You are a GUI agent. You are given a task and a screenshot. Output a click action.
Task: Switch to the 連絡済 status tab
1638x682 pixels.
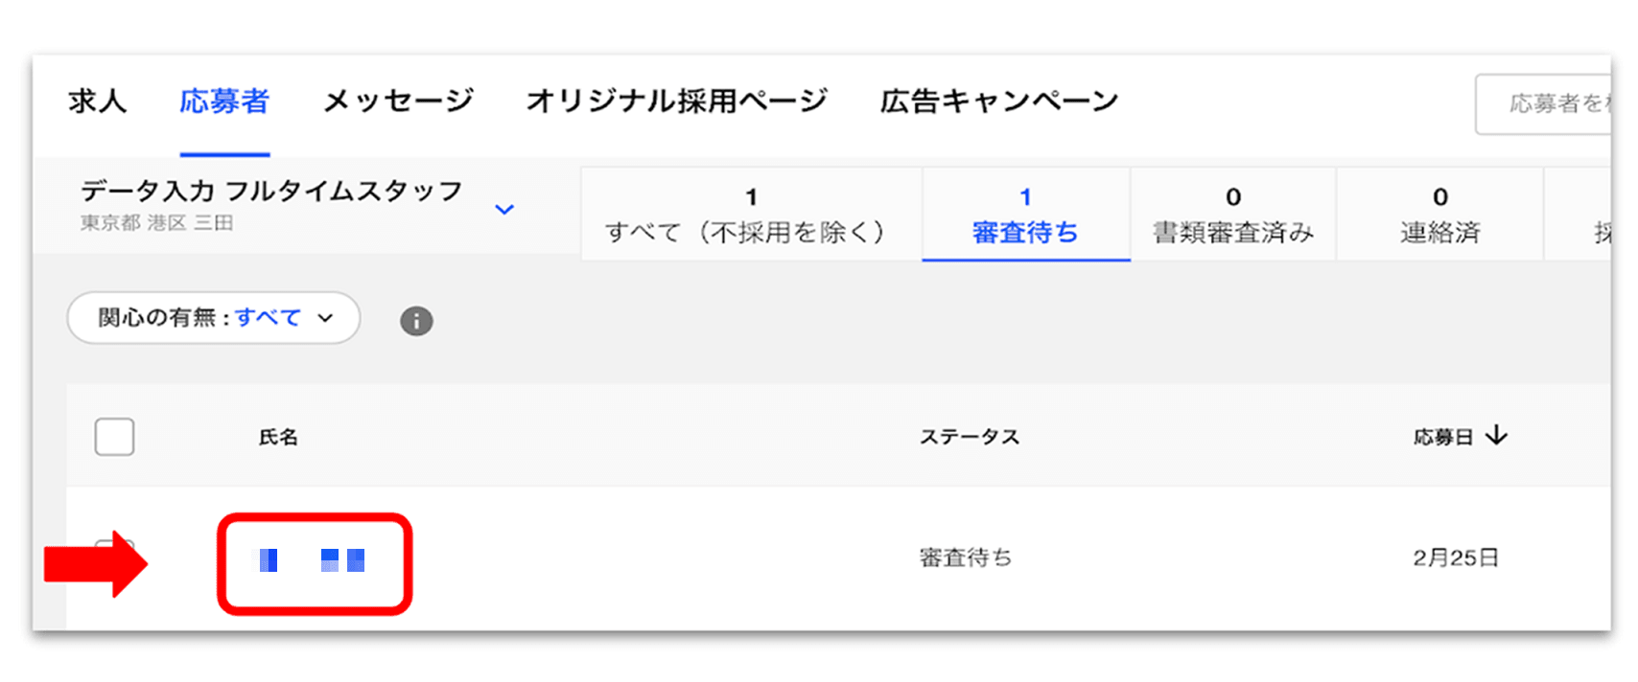(x=1439, y=215)
